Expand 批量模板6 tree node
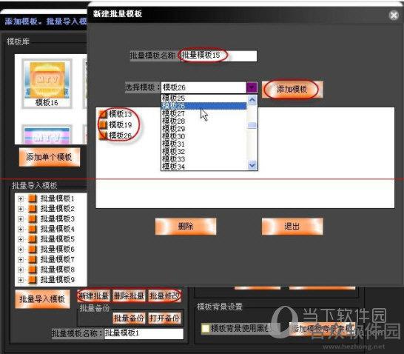This screenshot has height=354, width=404. click(21, 250)
